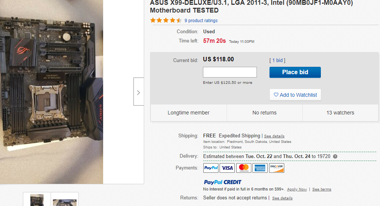Click the Discover card icon
380x206 pixels.
pyautogui.click(x=276, y=168)
